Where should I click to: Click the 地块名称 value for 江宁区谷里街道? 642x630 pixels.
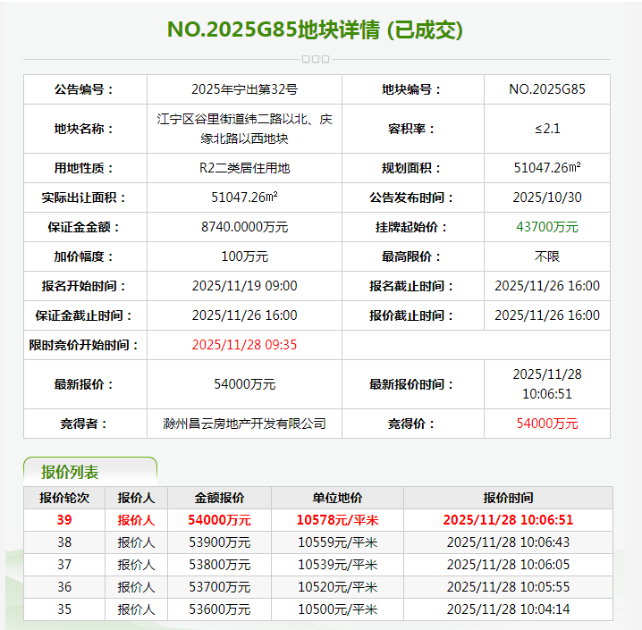pos(244,129)
